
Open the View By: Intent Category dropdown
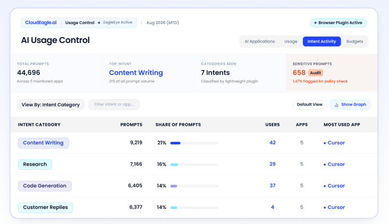pyautogui.click(x=50, y=105)
